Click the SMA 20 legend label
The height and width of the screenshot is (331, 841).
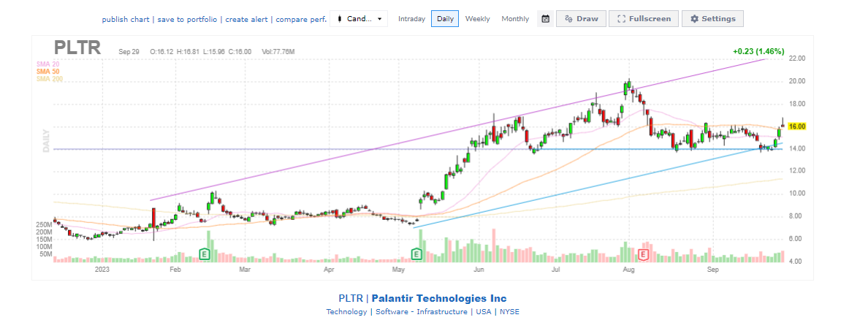click(47, 64)
